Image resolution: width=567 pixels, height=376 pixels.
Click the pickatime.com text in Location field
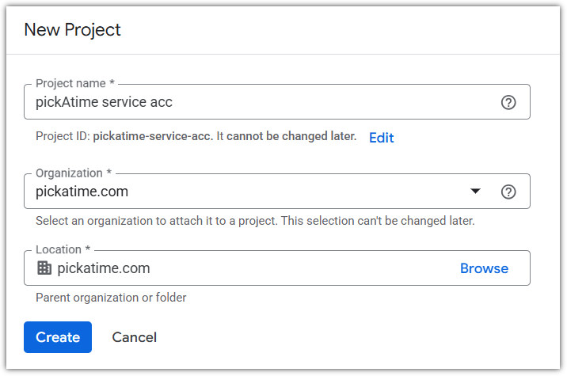click(x=104, y=268)
